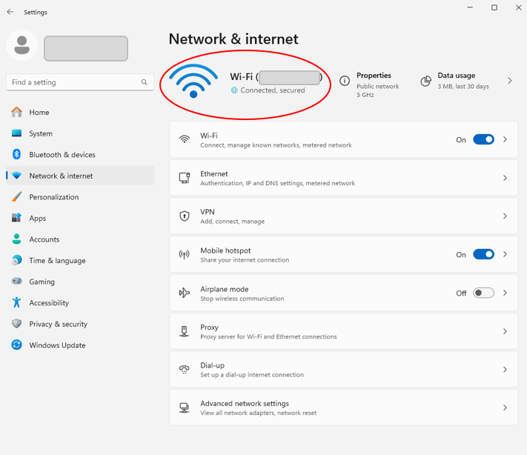Open Bluetooth & devices section

point(62,155)
